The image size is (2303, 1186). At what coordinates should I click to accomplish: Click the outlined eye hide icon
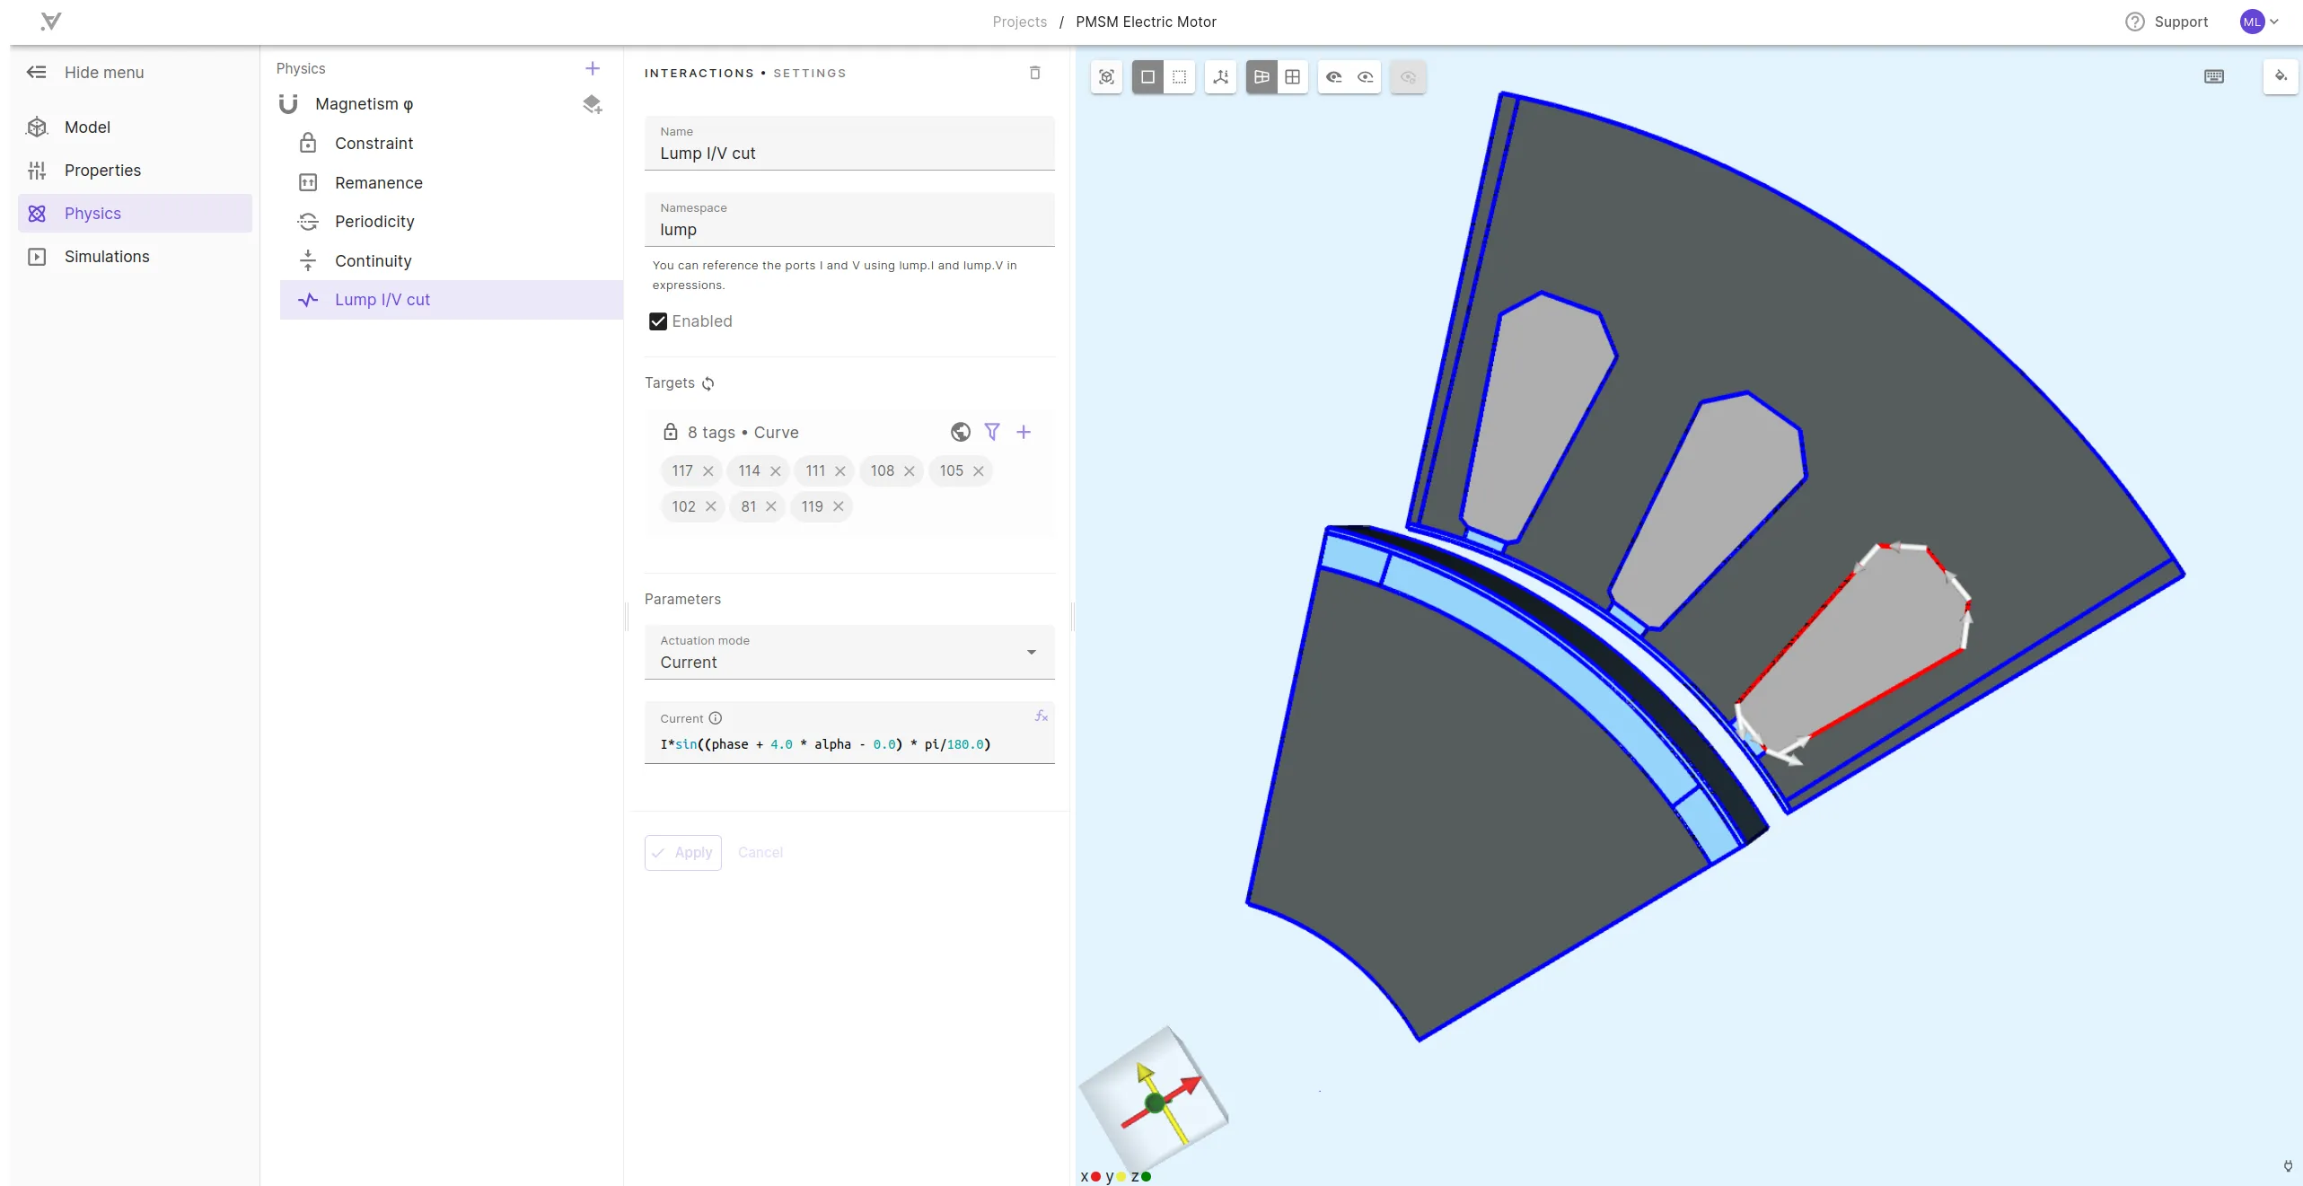[x=1366, y=77]
